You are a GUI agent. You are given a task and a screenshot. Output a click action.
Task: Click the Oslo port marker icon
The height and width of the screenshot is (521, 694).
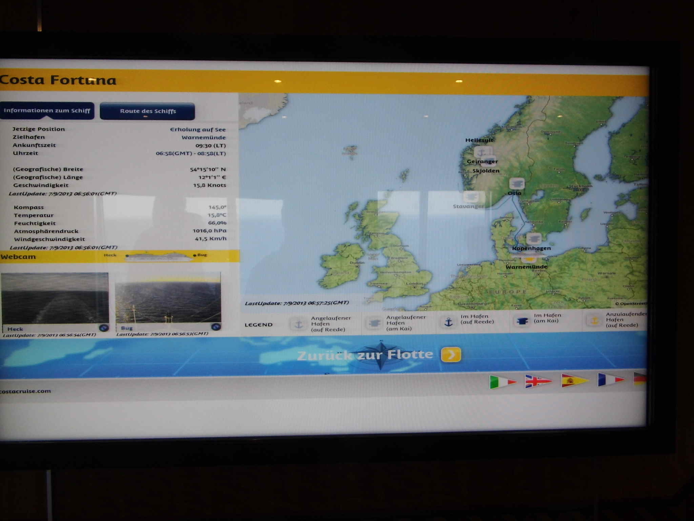pos(517,184)
